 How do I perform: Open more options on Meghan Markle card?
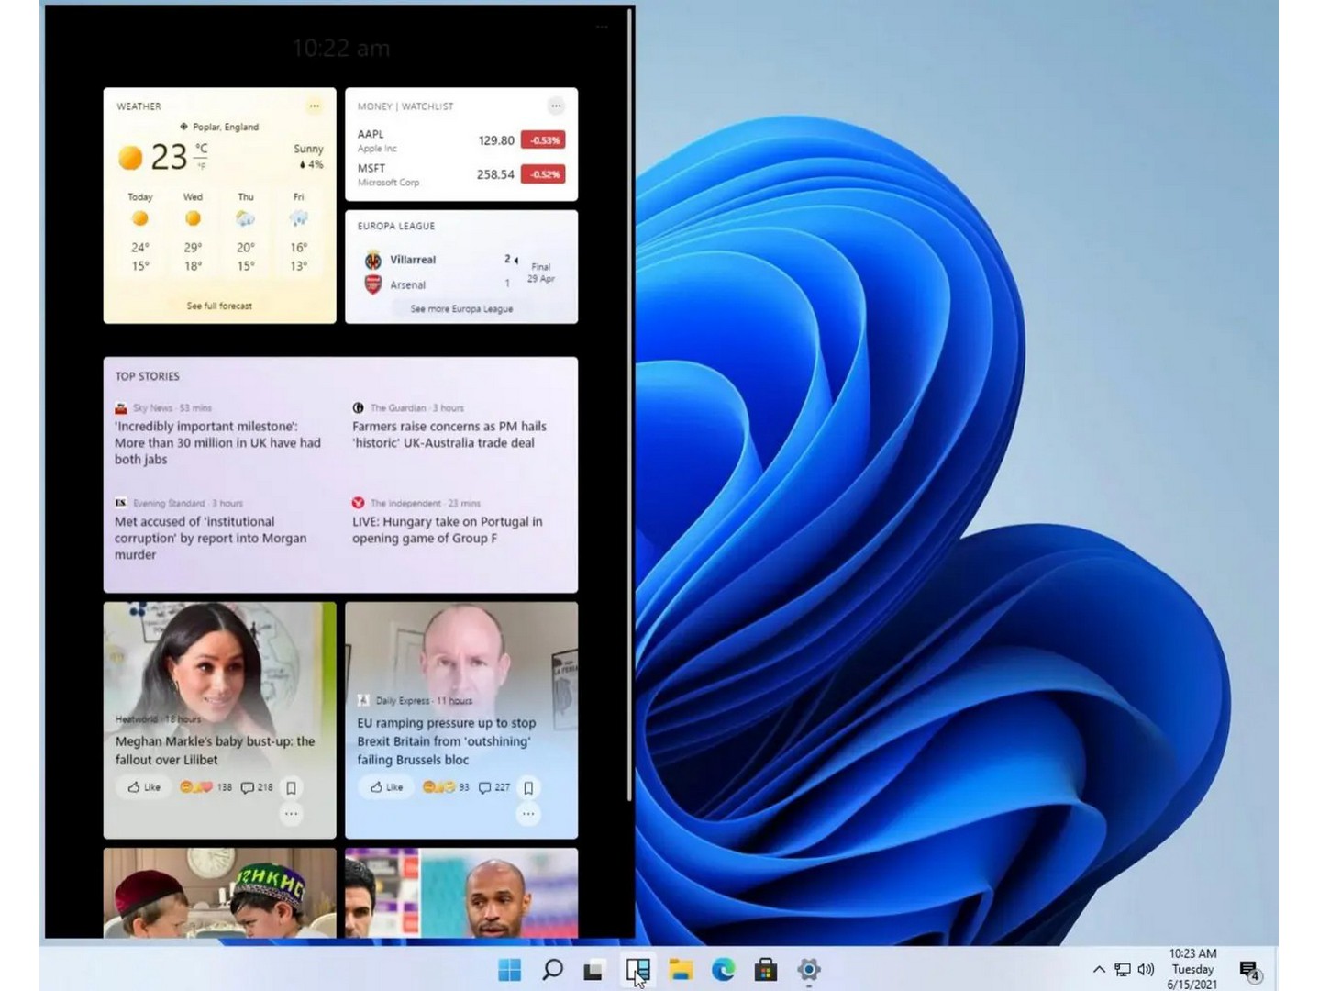pyautogui.click(x=291, y=814)
